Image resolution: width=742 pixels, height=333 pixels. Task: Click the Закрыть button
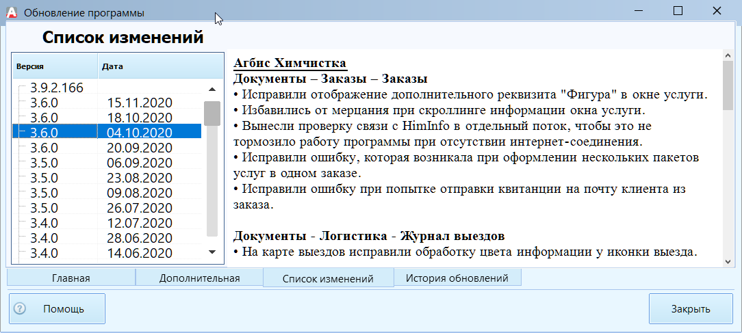(x=691, y=309)
